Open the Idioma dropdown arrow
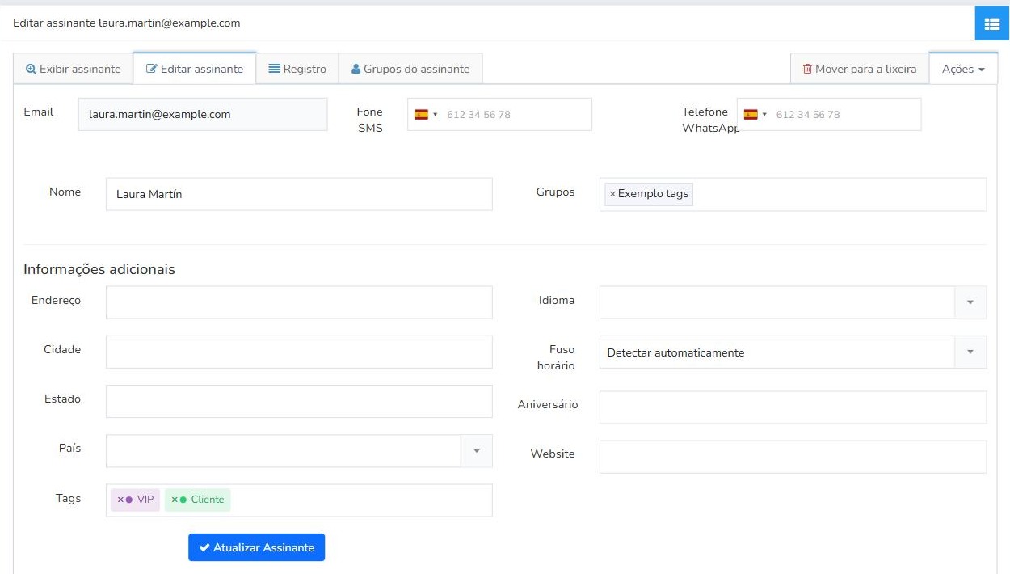Viewport: 1010px width, 574px height. 970,302
